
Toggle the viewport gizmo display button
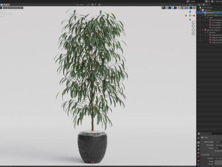pyautogui.click(x=167, y=8)
